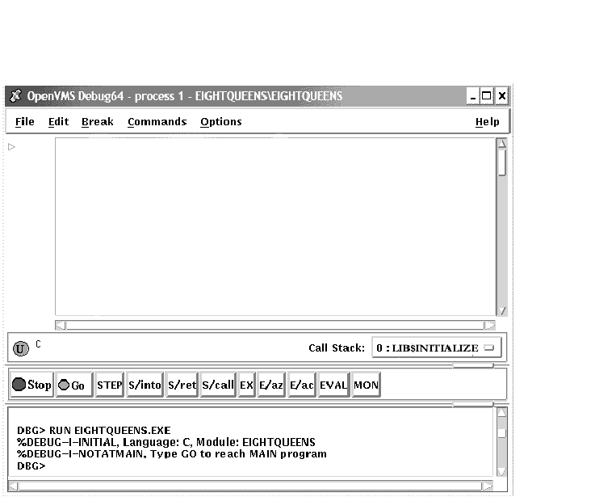
Task: Click the E/az toolbar button
Action: tap(271, 385)
